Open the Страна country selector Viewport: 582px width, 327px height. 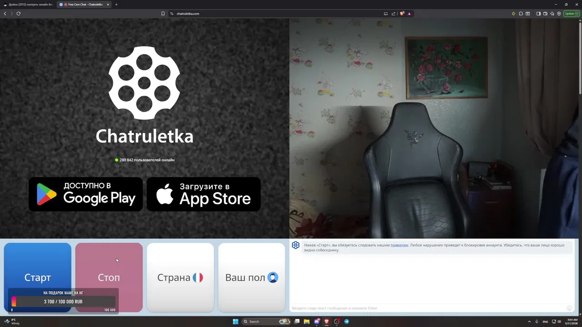[x=180, y=277]
